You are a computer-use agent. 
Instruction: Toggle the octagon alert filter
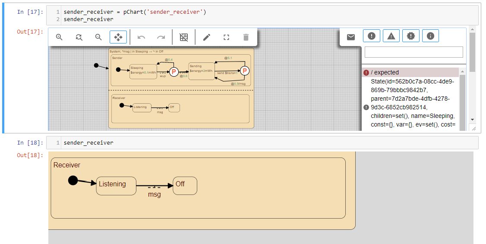[411, 36]
